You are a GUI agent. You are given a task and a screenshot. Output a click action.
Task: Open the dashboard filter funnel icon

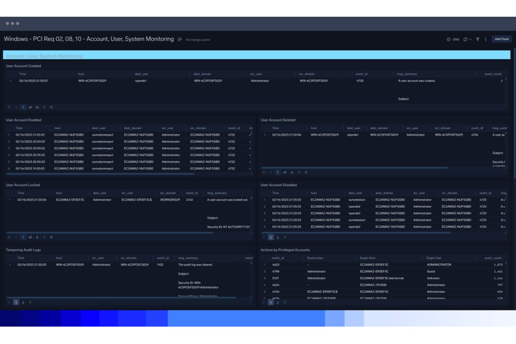pyautogui.click(x=478, y=39)
